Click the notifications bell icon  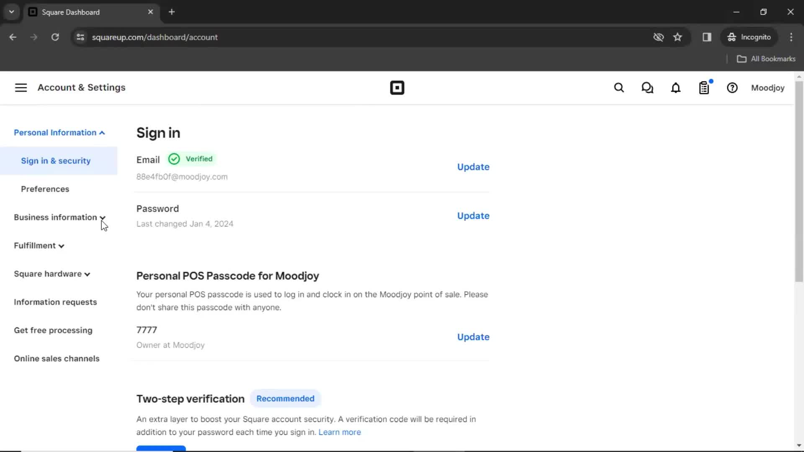click(x=675, y=88)
